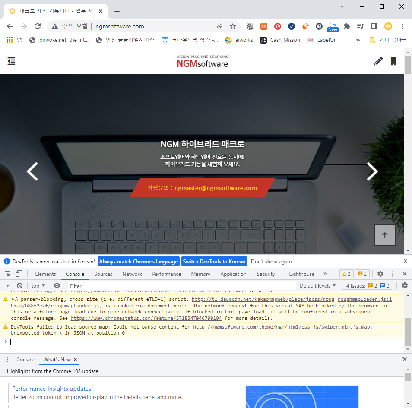Activate the inspect element picker icon
412x408 pixels.
pyautogui.click(x=8, y=274)
